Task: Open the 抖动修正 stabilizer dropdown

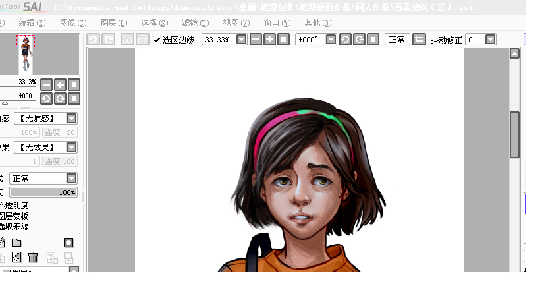Action: [x=490, y=40]
